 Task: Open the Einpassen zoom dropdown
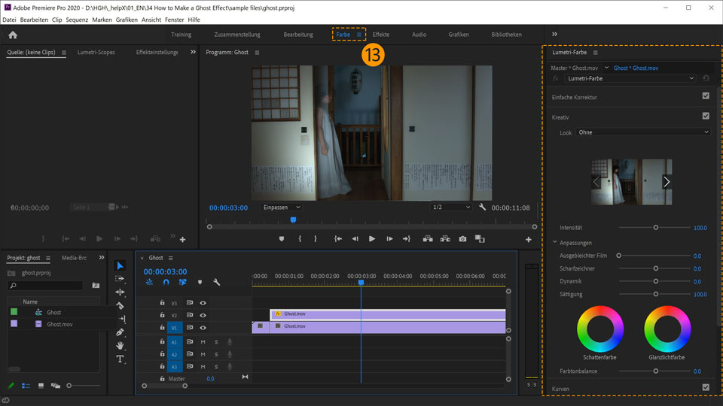(x=282, y=208)
